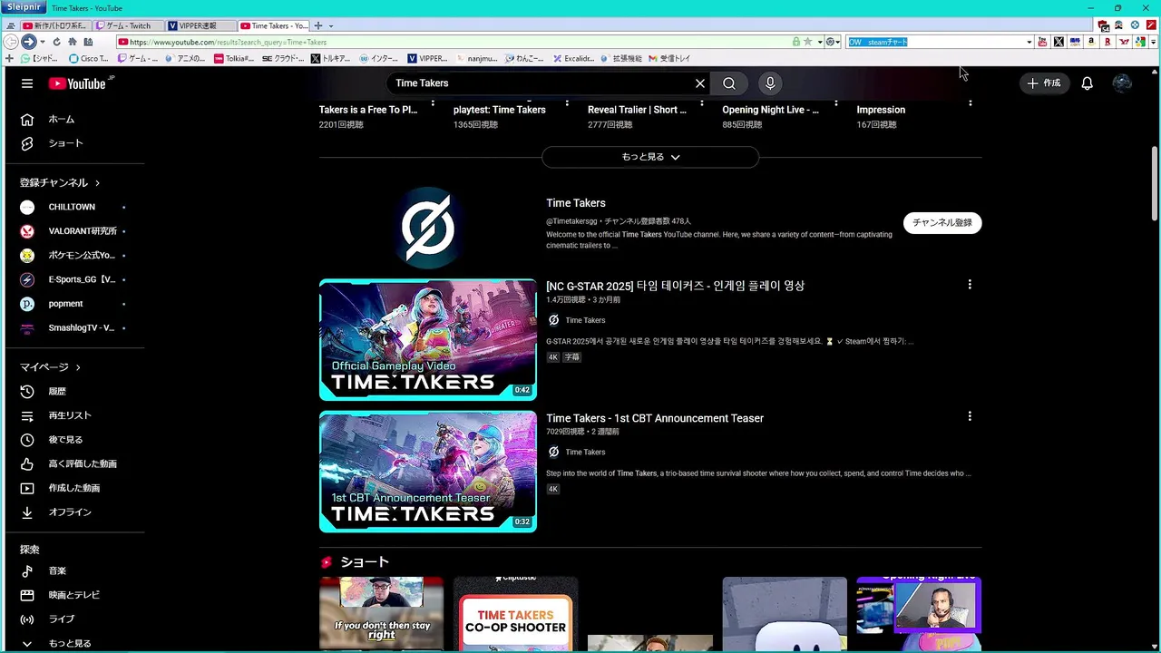Start voice search with the microphone

[770, 83]
